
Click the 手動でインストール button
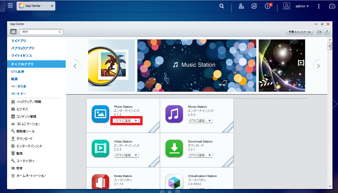300,32
